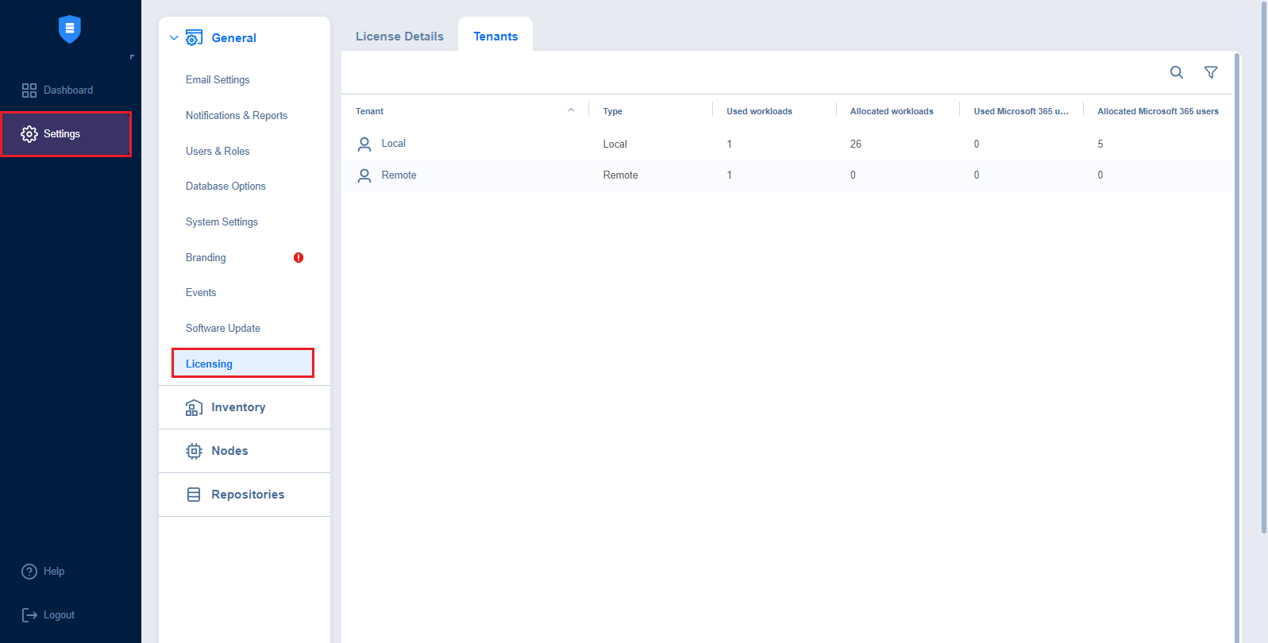Click the Remote tenant user icon
This screenshot has width=1268, height=643.
[x=364, y=175]
